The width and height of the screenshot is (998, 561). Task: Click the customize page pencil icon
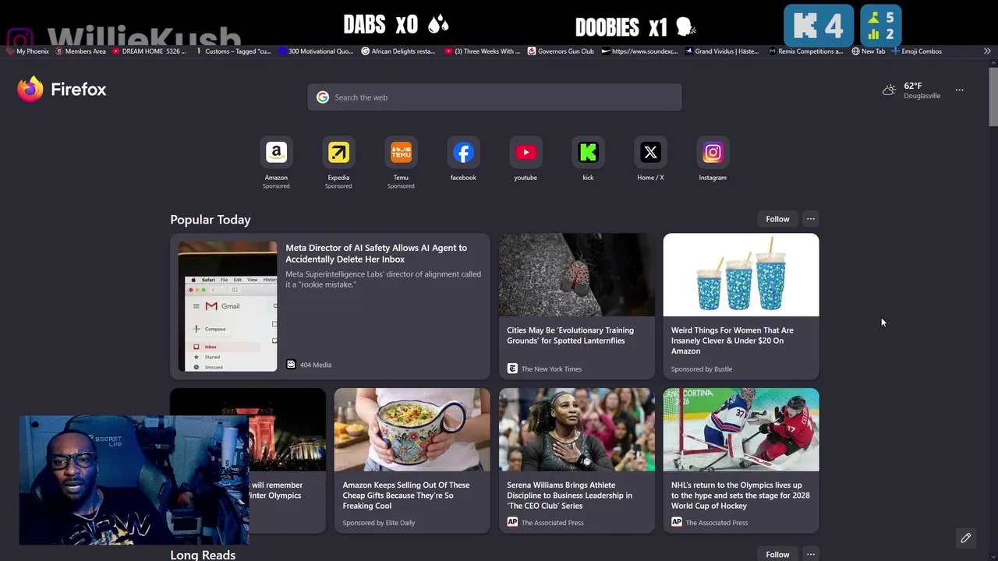click(x=965, y=538)
